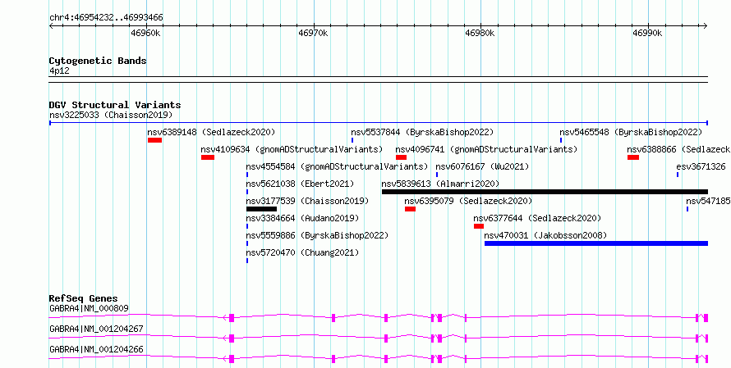Open GABRA4|NM_001204266 transcript label

point(96,349)
